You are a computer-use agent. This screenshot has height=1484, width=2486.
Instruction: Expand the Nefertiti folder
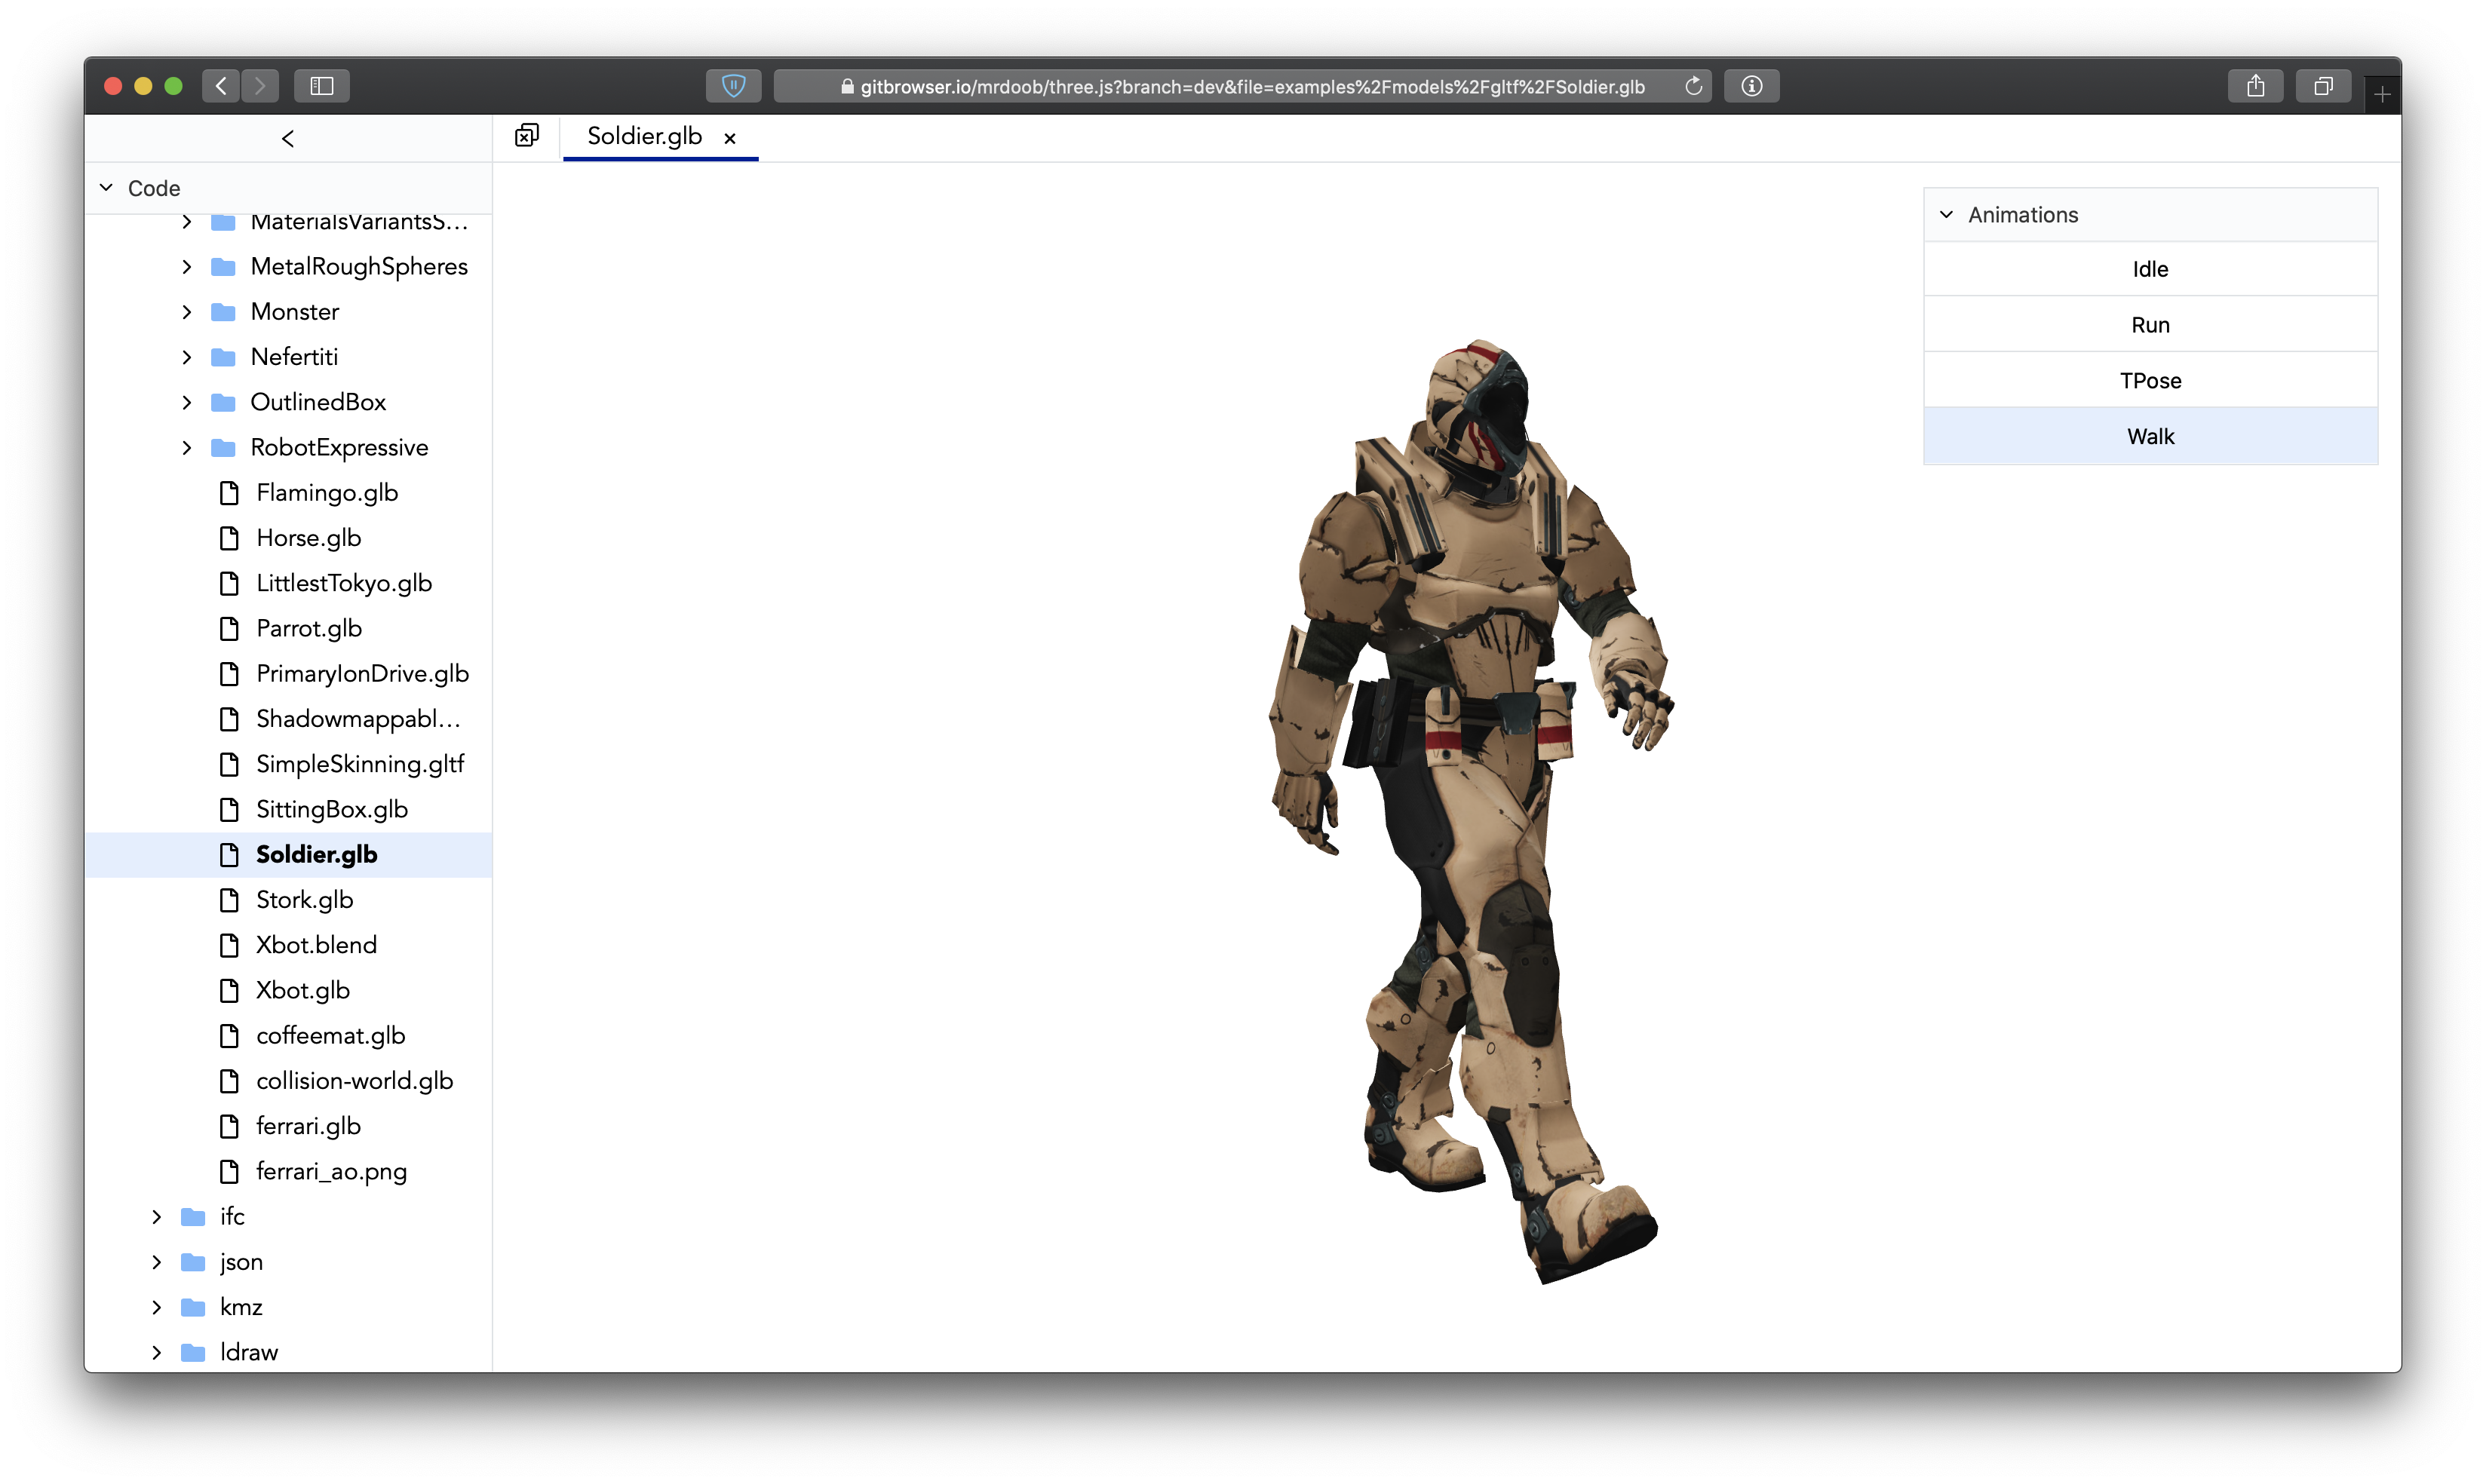tap(187, 357)
